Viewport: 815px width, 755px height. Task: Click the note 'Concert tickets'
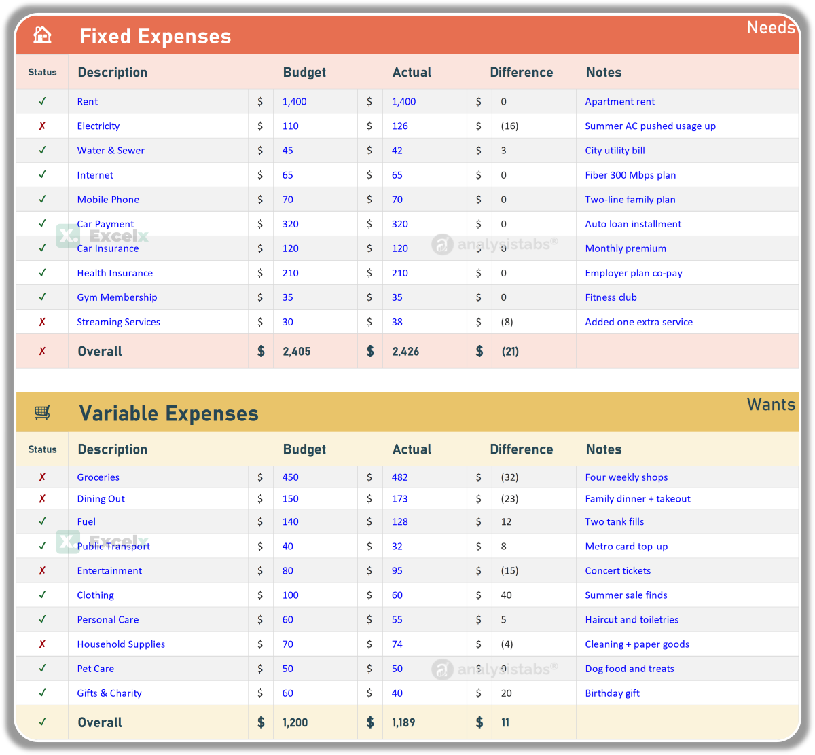point(618,570)
